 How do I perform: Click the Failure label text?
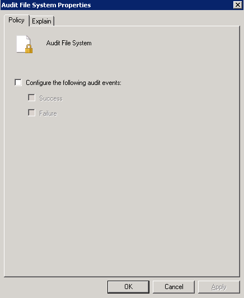[x=48, y=113]
